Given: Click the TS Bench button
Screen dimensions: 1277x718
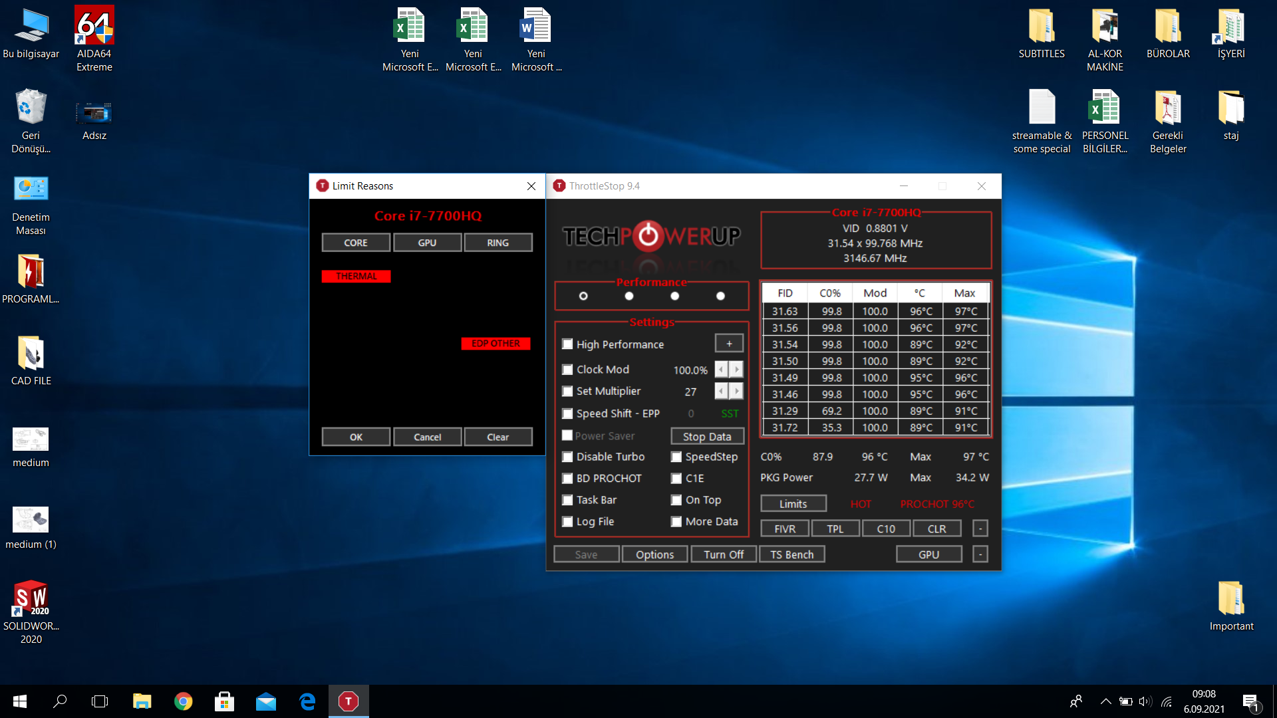Looking at the screenshot, I should [791, 554].
